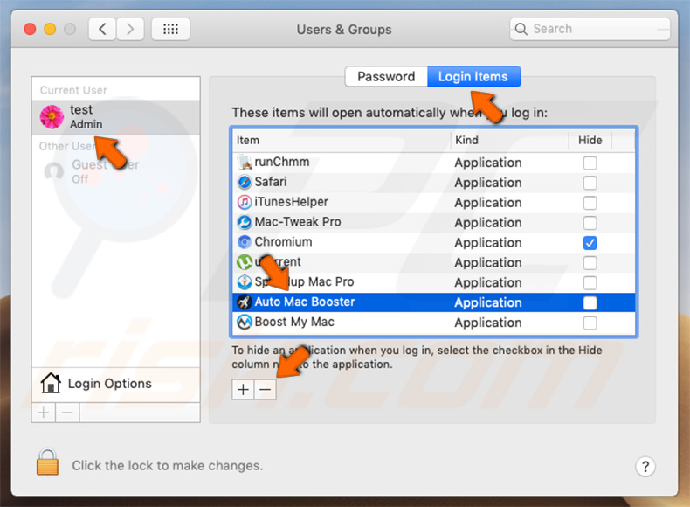
Task: Open the Login Items tab
Action: 473,77
